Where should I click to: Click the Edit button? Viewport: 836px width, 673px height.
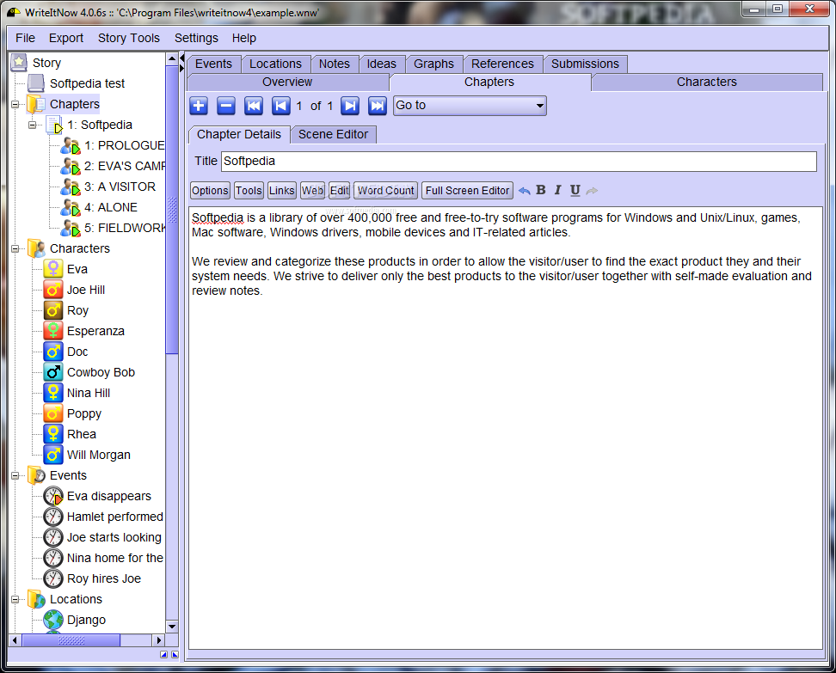tap(339, 191)
